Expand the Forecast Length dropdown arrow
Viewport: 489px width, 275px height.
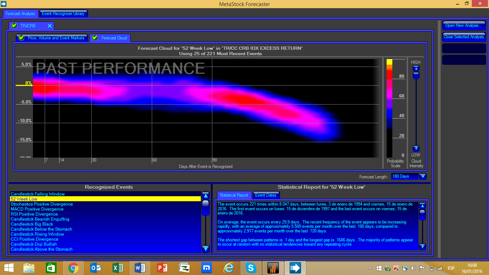[423, 176]
